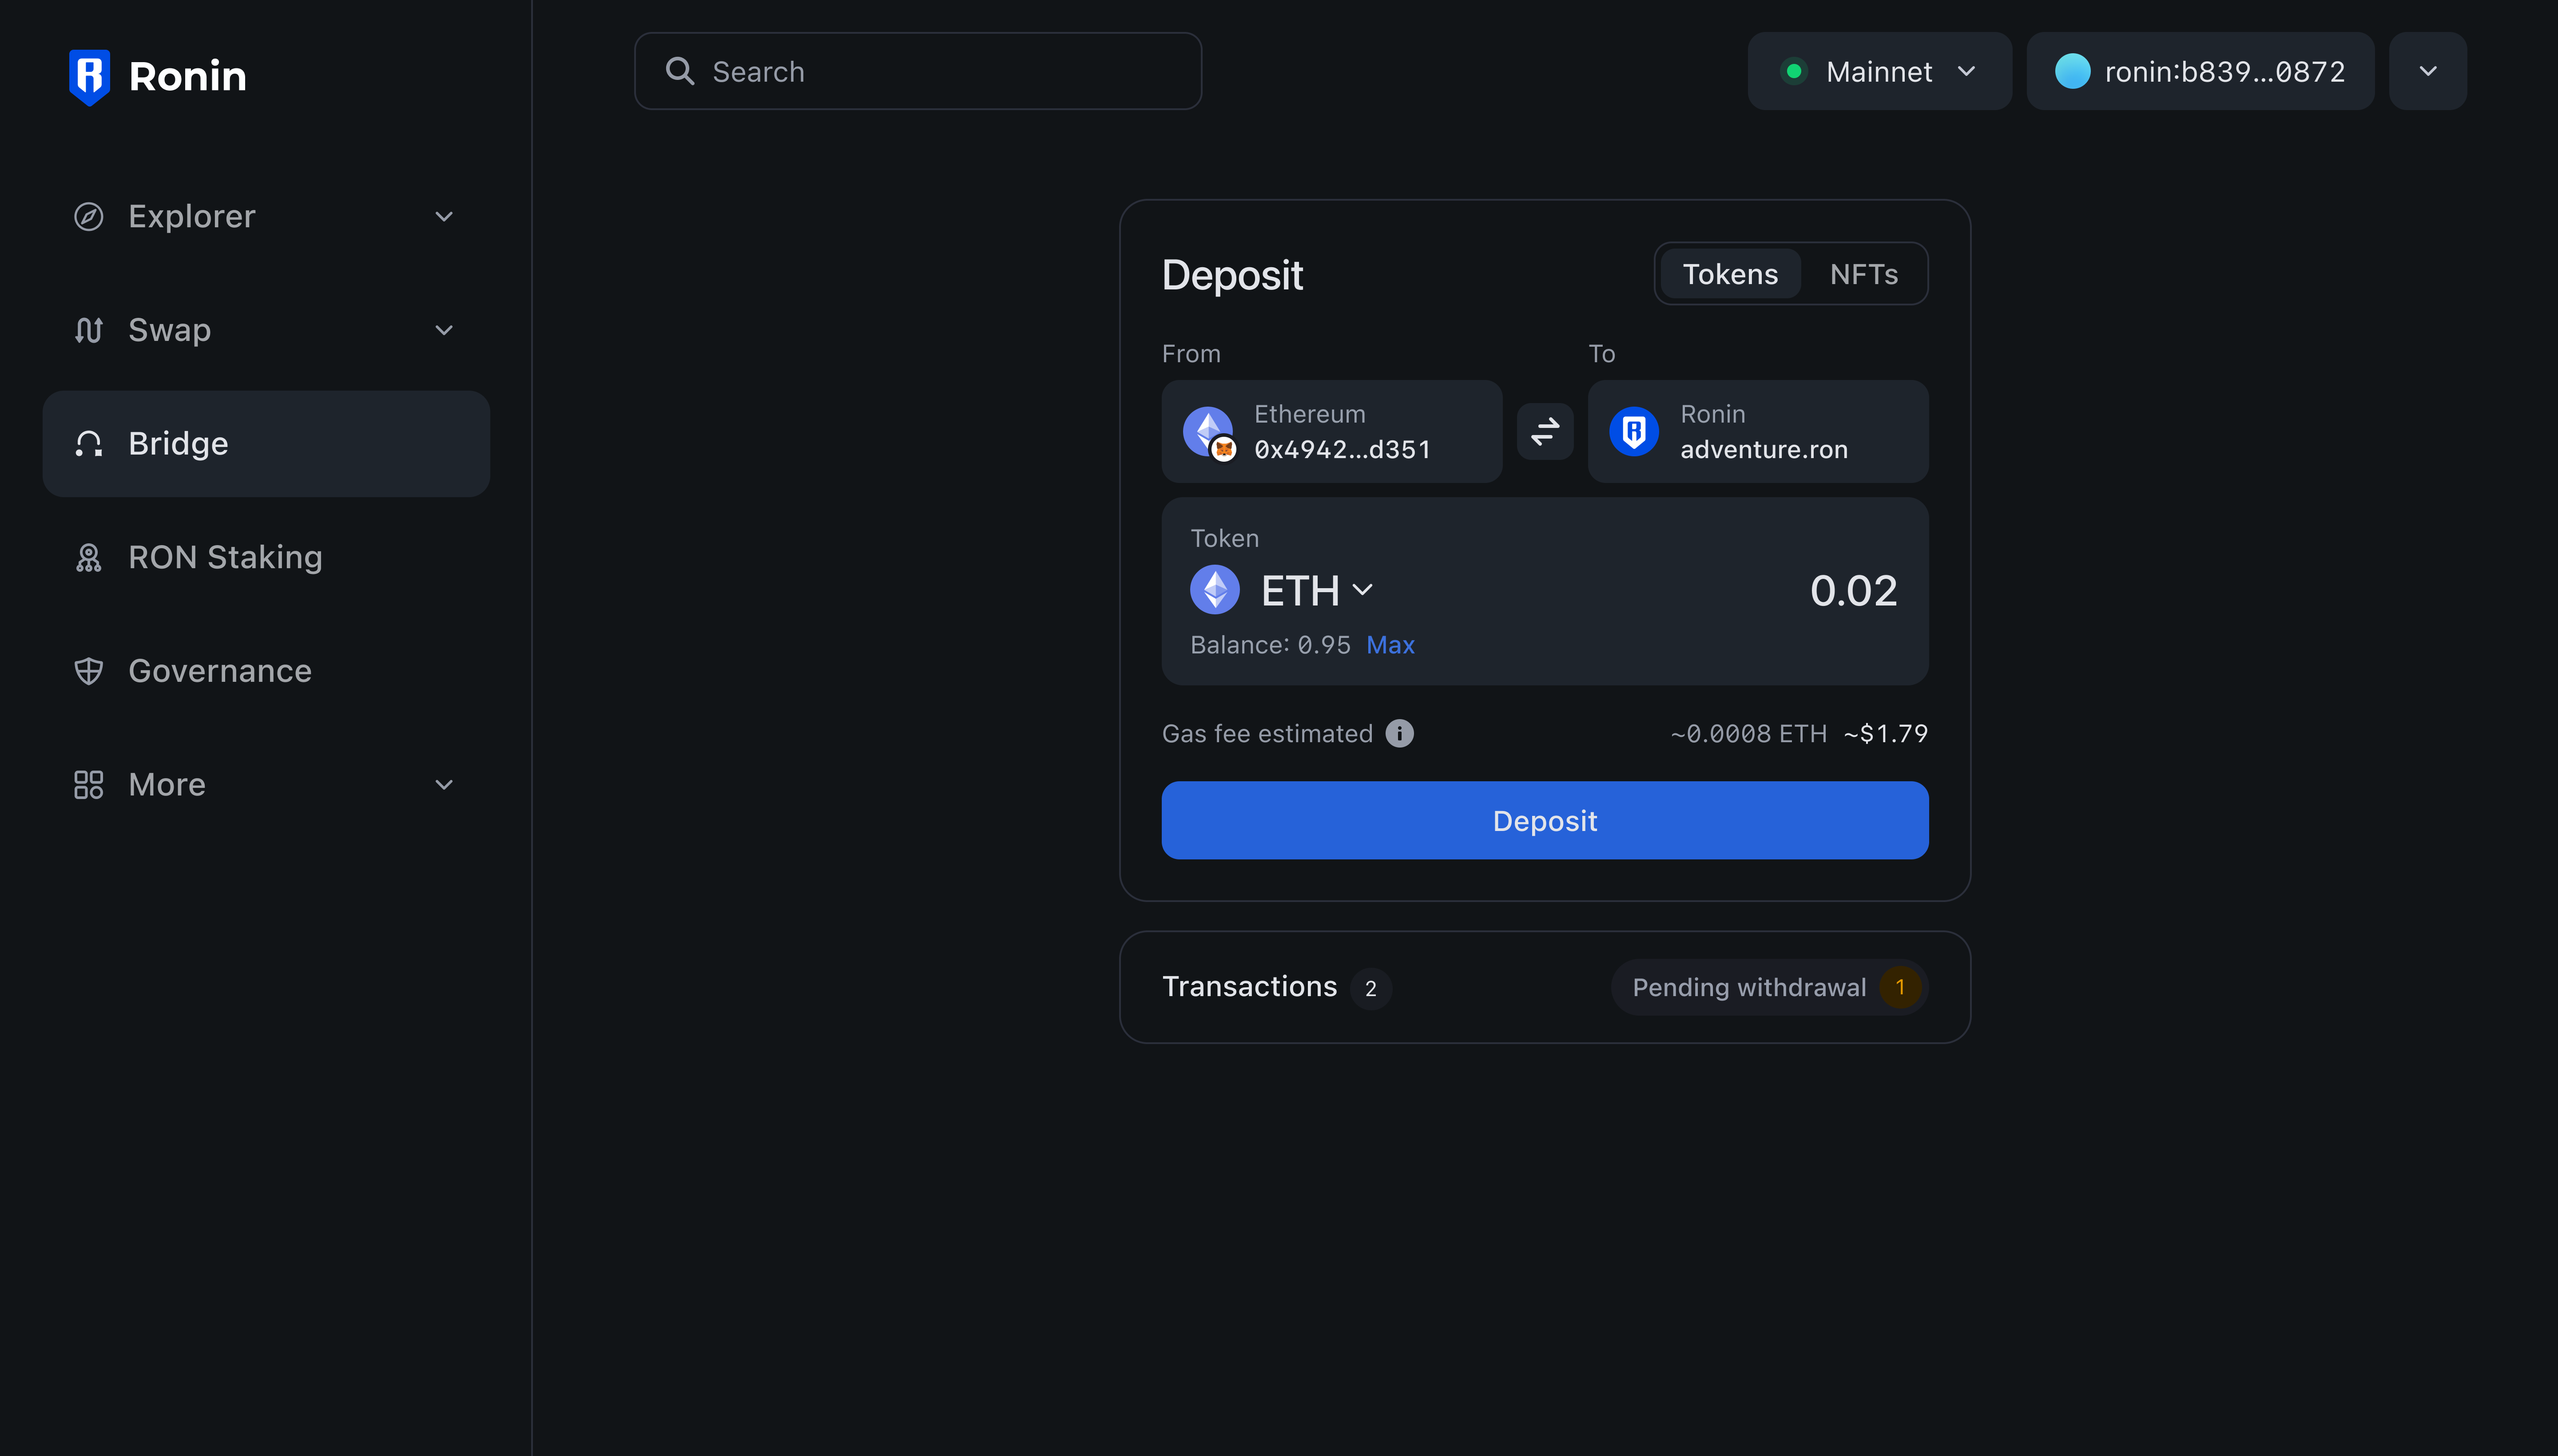Click the search magnifier icon
This screenshot has width=2558, height=1456.
point(679,71)
